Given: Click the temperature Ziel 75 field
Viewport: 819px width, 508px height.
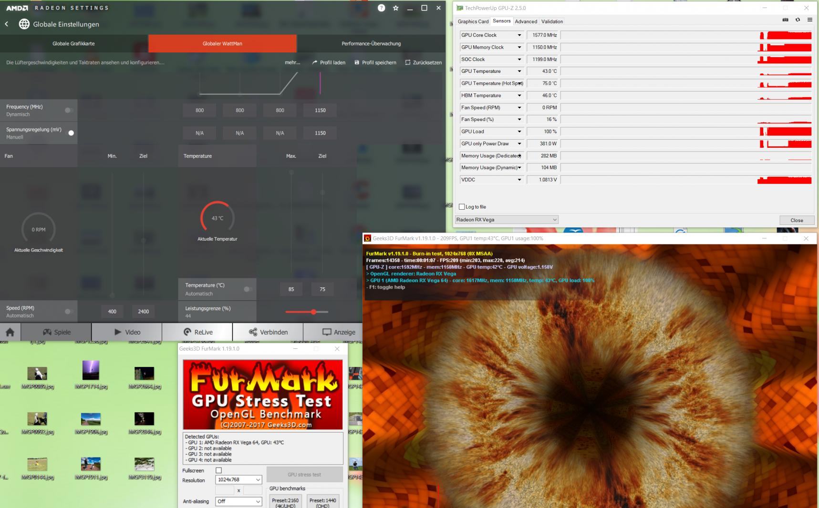Looking at the screenshot, I should (x=322, y=289).
